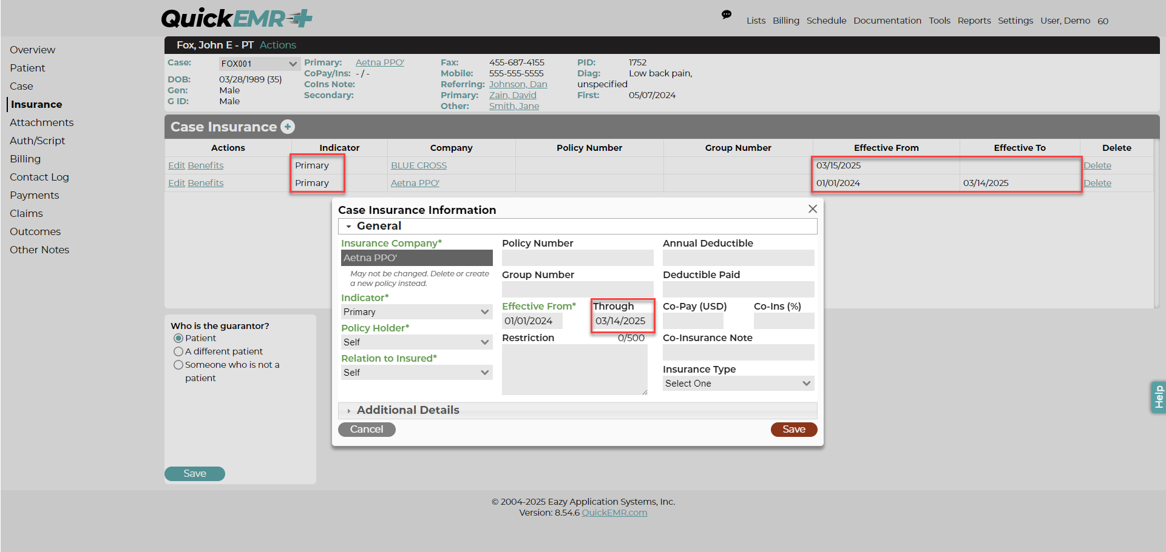This screenshot has width=1166, height=552.
Task: Save the Case Insurance Information dialog
Action: (x=794, y=430)
